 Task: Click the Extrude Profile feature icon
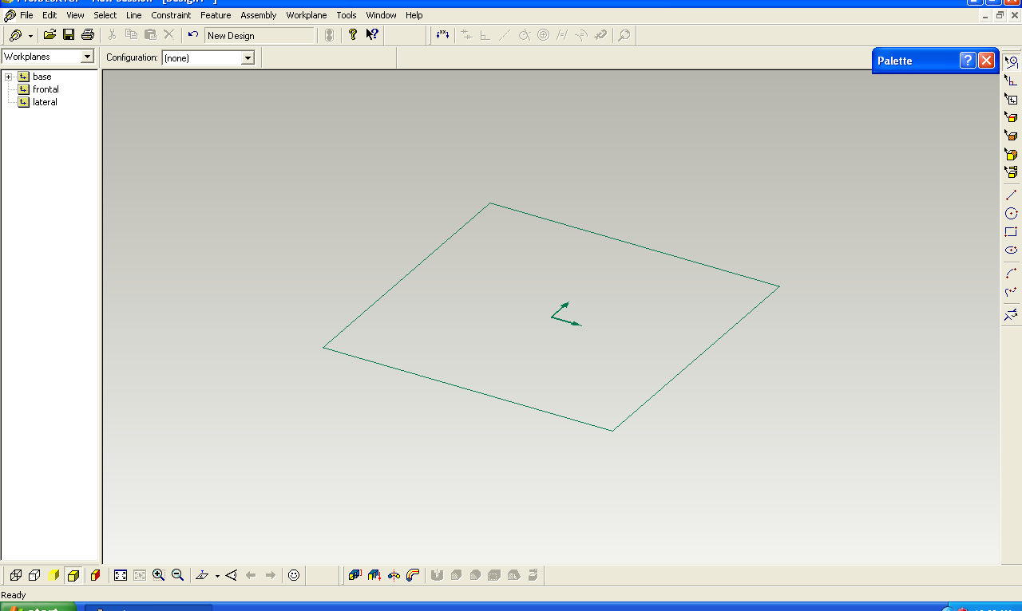click(x=355, y=575)
